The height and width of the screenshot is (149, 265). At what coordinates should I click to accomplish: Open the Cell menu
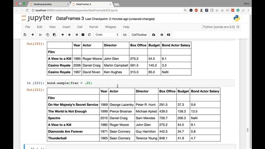point(79,27)
